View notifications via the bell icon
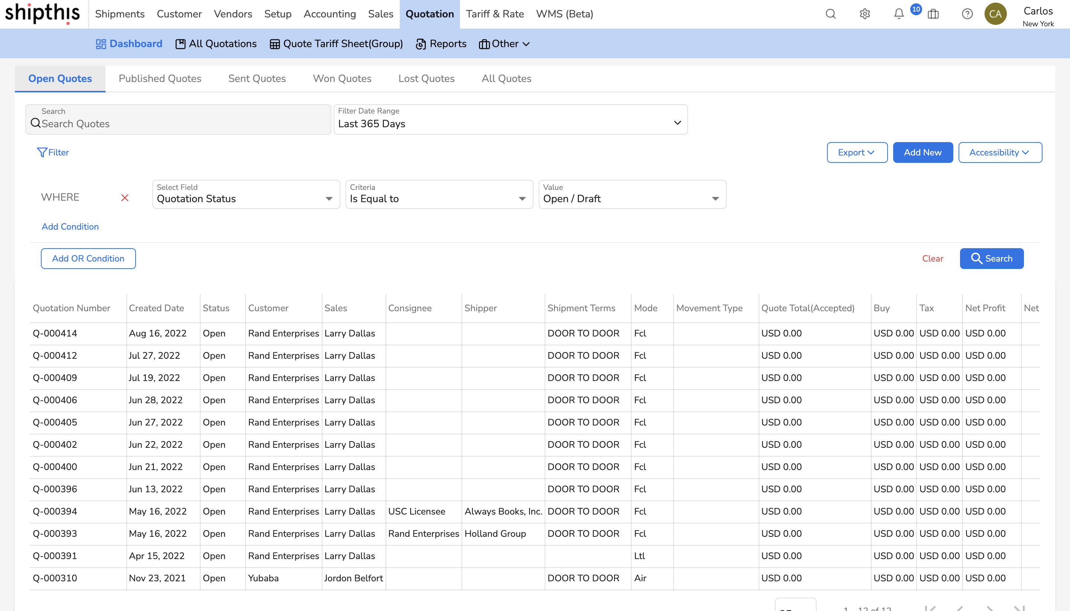1070x611 pixels. point(899,14)
